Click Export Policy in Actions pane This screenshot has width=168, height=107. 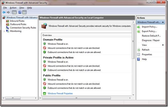(x=149, y=31)
